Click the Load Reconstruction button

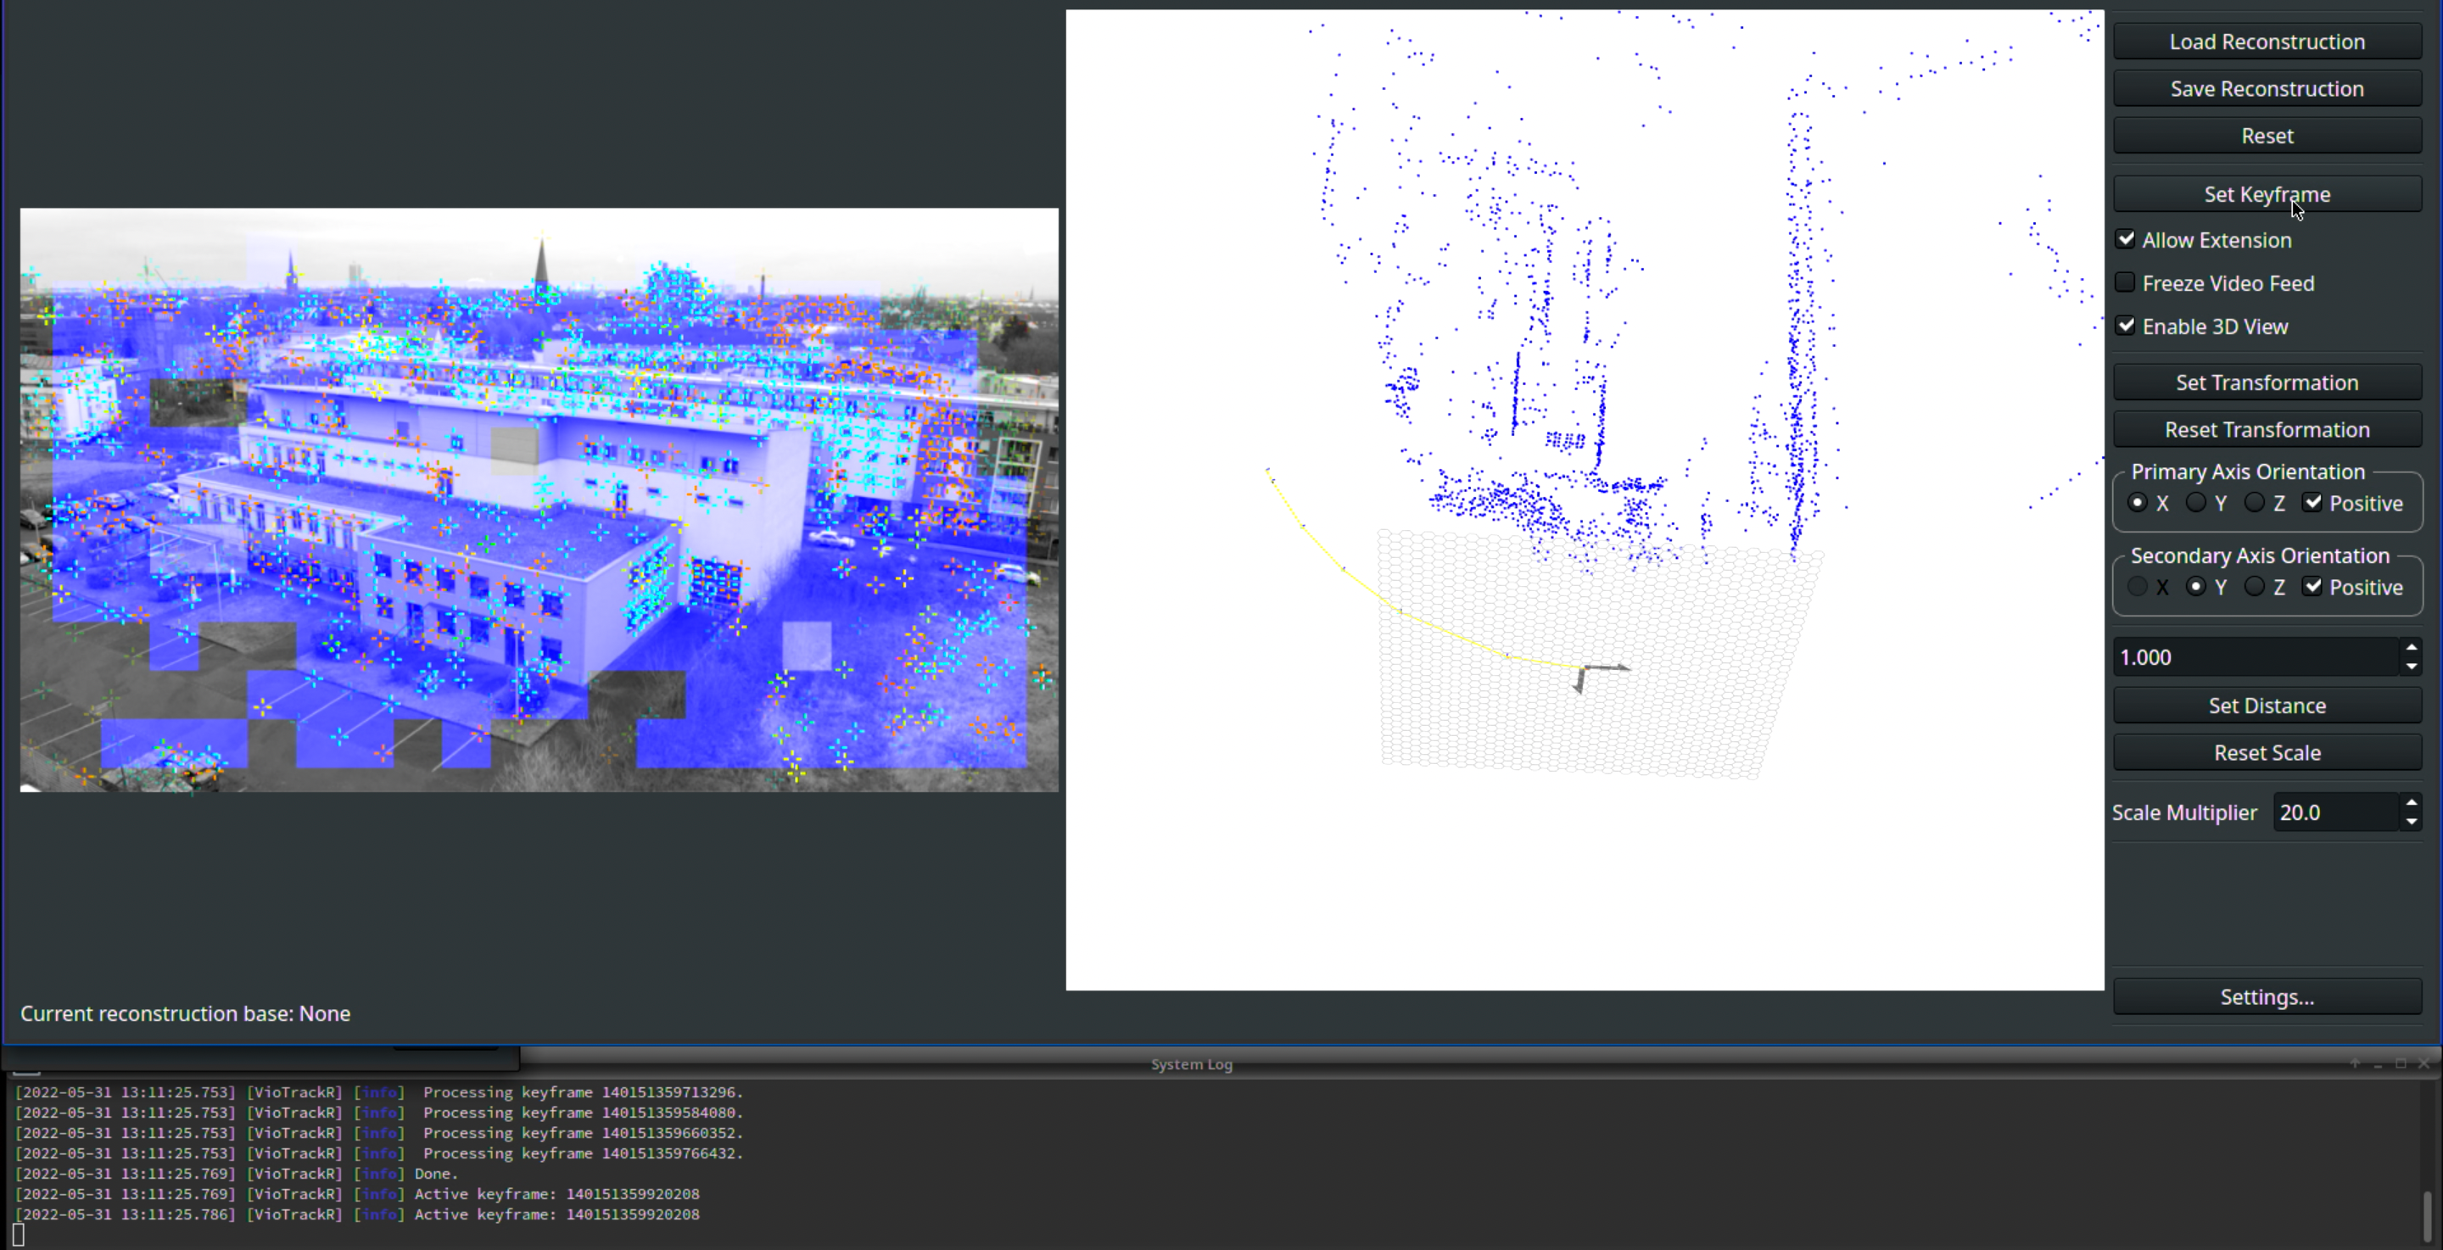[x=2267, y=42]
